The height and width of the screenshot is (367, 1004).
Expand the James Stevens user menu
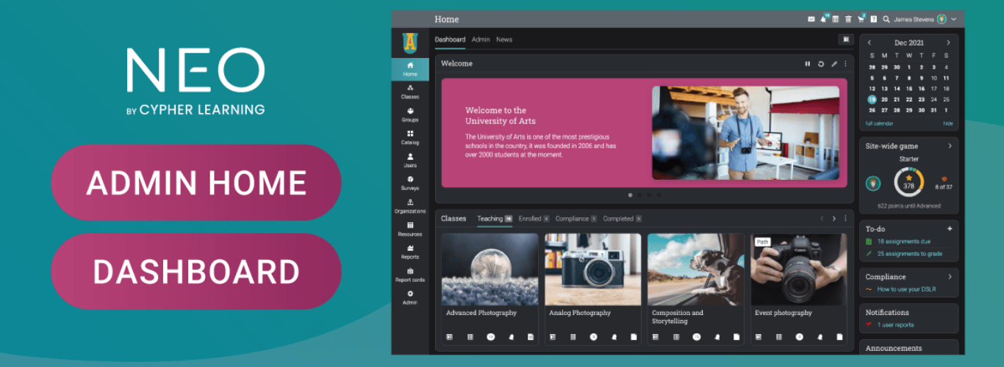point(953,19)
